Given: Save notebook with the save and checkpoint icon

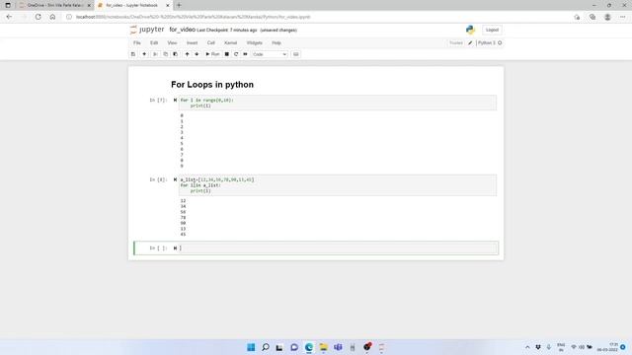Looking at the screenshot, I should (133, 54).
